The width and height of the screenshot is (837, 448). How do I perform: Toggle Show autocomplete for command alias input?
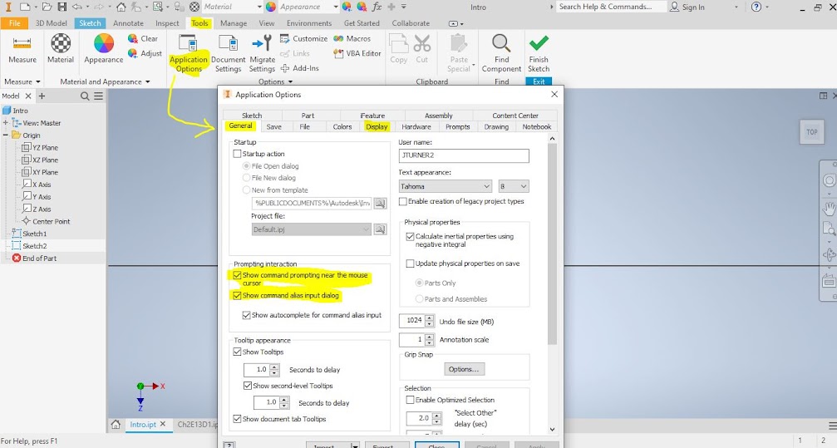(246, 316)
